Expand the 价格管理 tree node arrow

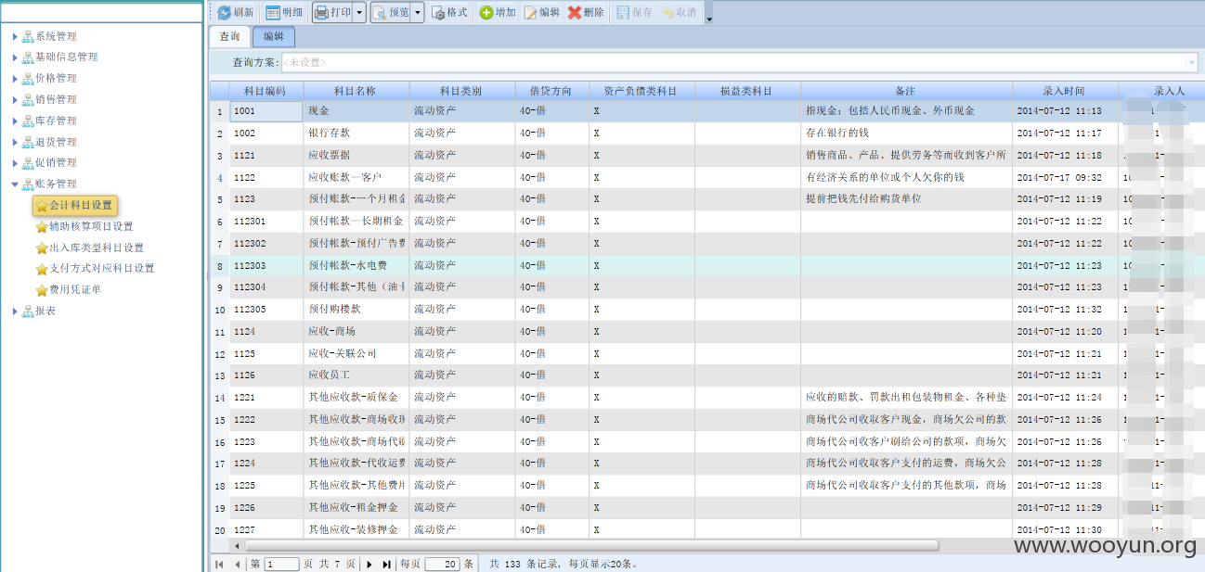[15, 79]
